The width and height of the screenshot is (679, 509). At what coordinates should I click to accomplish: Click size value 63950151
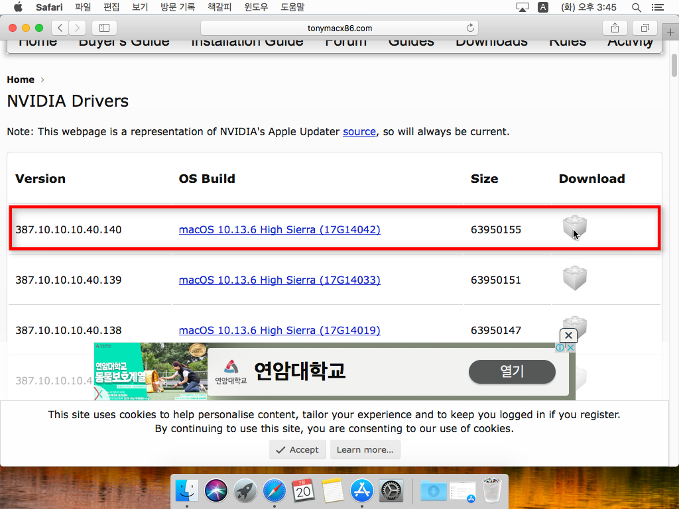(496, 280)
